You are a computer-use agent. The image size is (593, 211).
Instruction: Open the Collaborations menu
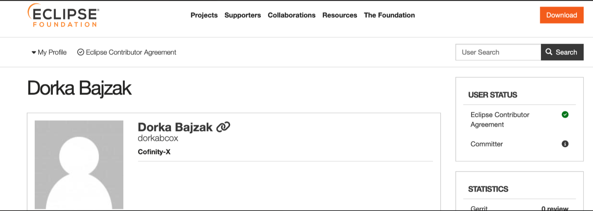[x=292, y=15]
